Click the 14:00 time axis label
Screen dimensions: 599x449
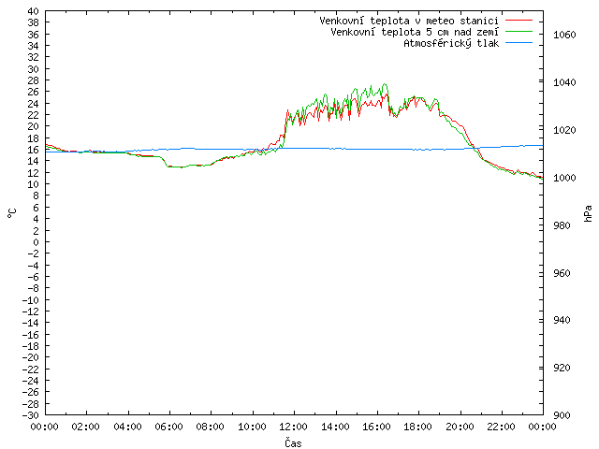tap(335, 427)
